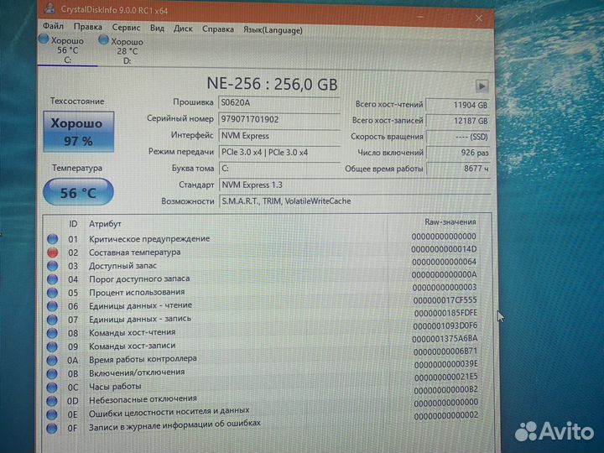Click the status icon of Команды хост-записи
This screenshot has width=604, height=453.
pyautogui.click(x=52, y=346)
